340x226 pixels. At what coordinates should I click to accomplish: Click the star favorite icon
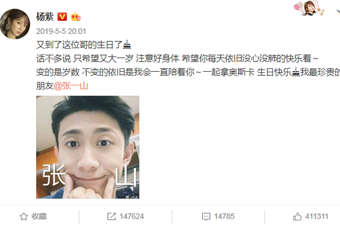coord(24,216)
